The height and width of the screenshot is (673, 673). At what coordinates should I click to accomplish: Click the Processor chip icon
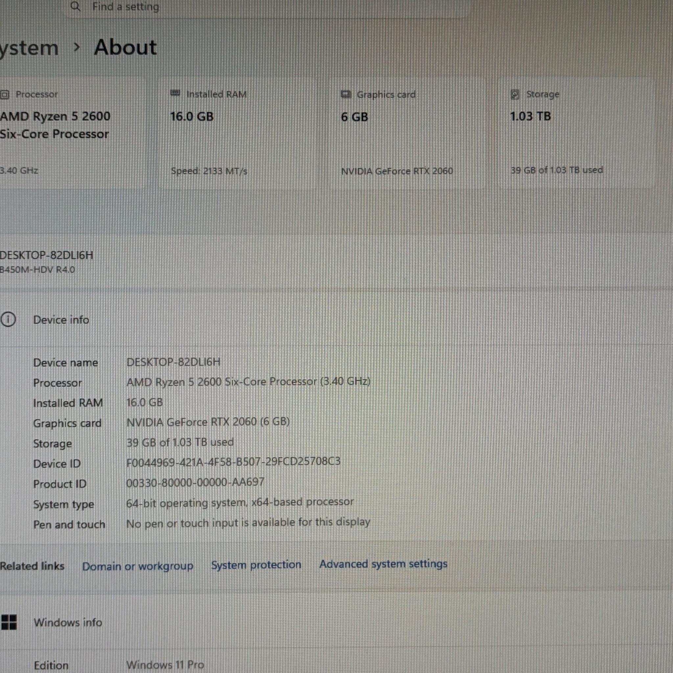click(x=5, y=94)
